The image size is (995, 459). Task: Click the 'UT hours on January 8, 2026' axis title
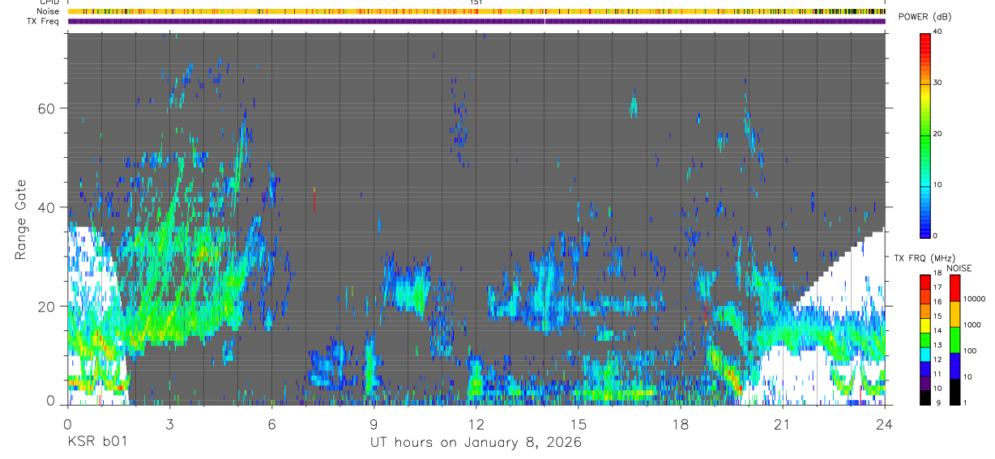(476, 443)
